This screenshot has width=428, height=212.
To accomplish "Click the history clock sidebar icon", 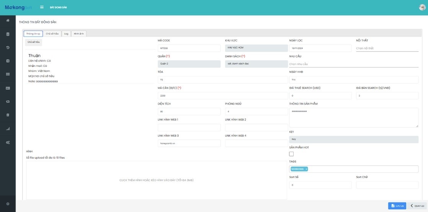I will tap(8, 48).
